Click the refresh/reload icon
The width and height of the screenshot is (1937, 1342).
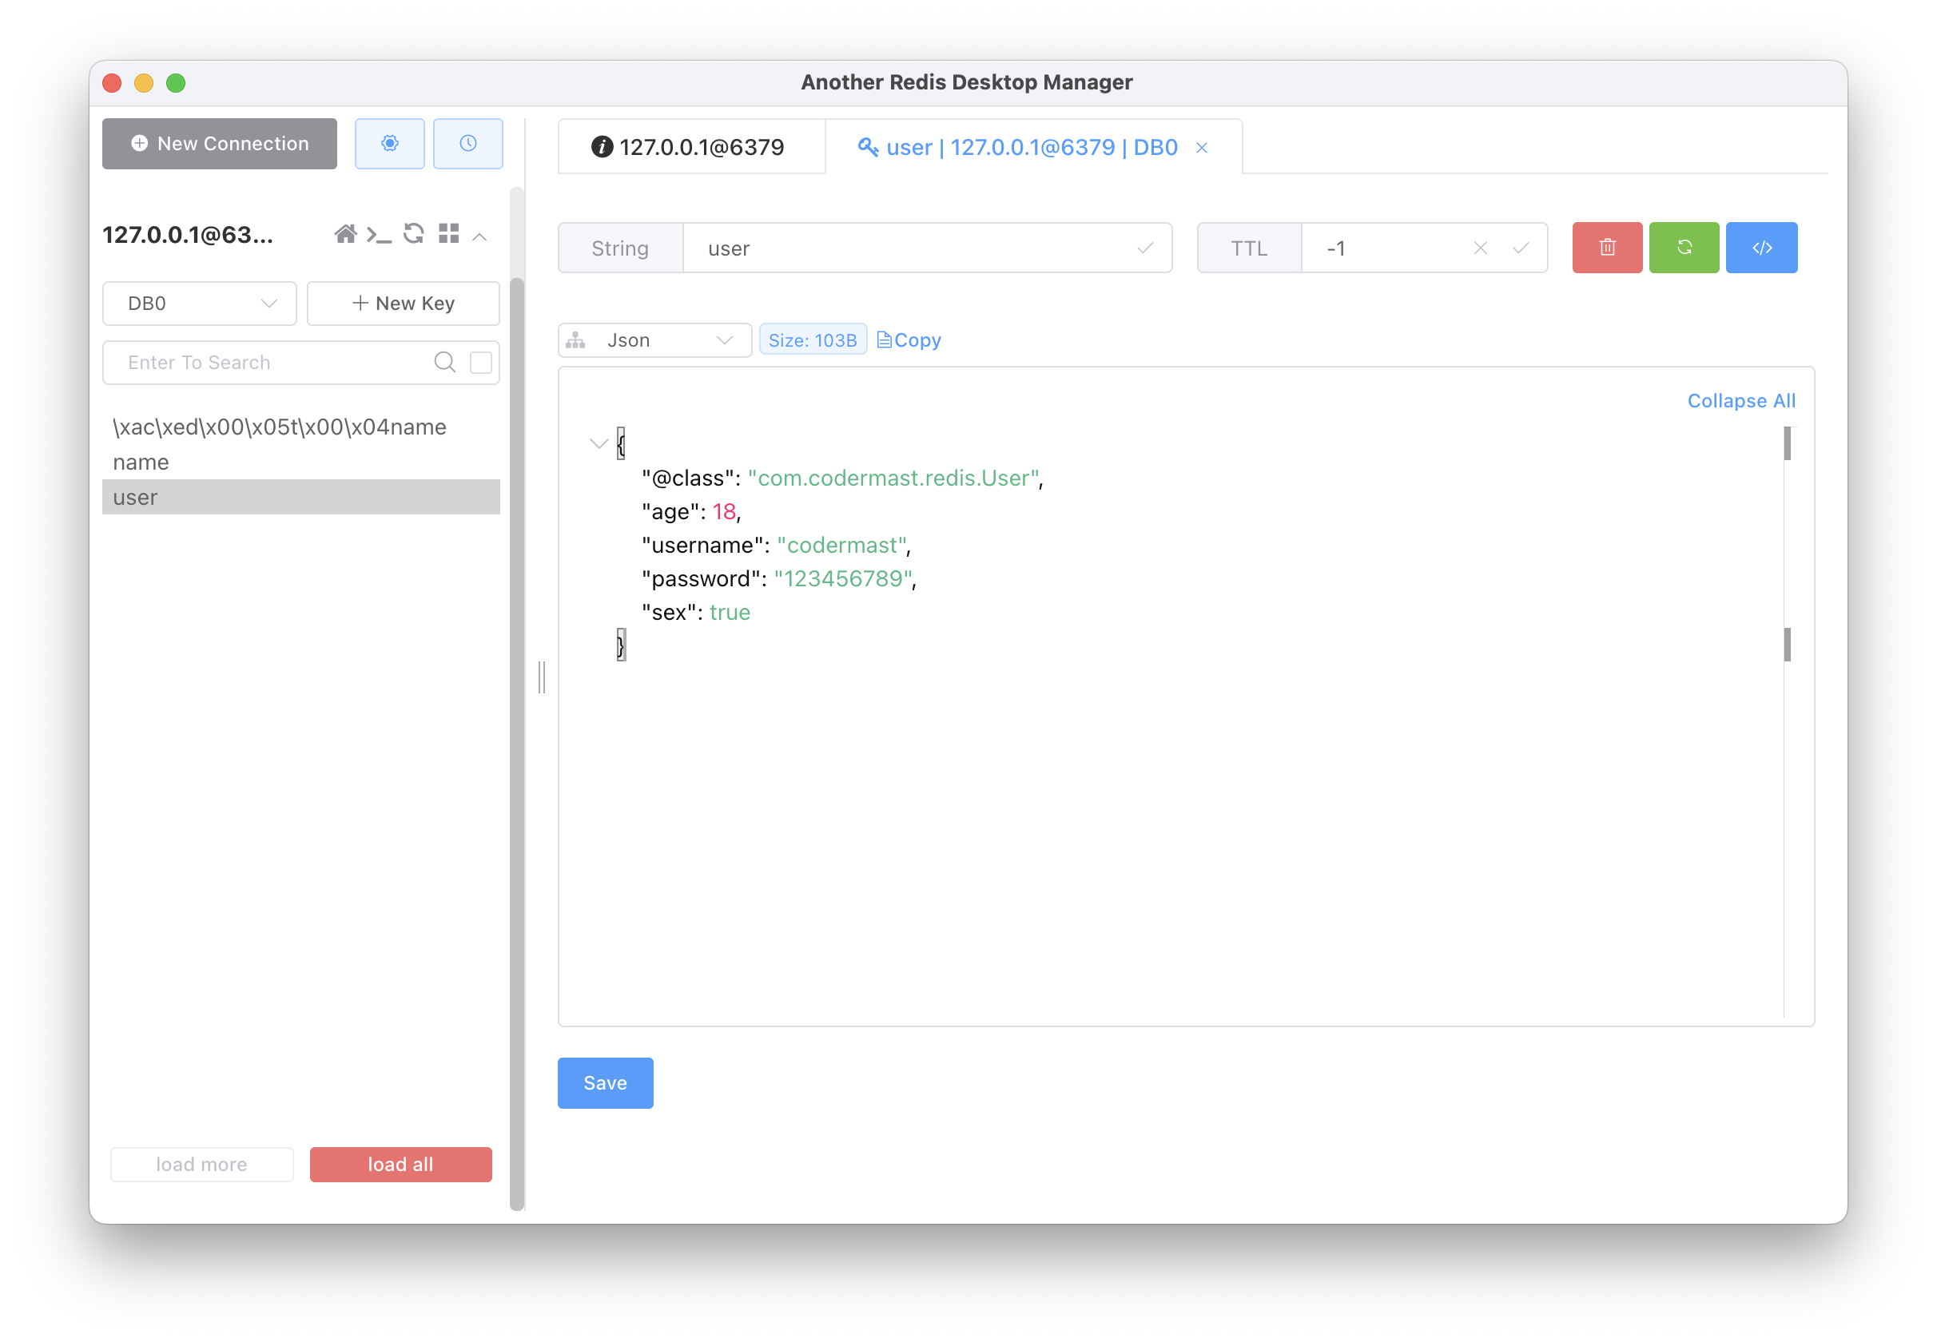tap(1684, 247)
